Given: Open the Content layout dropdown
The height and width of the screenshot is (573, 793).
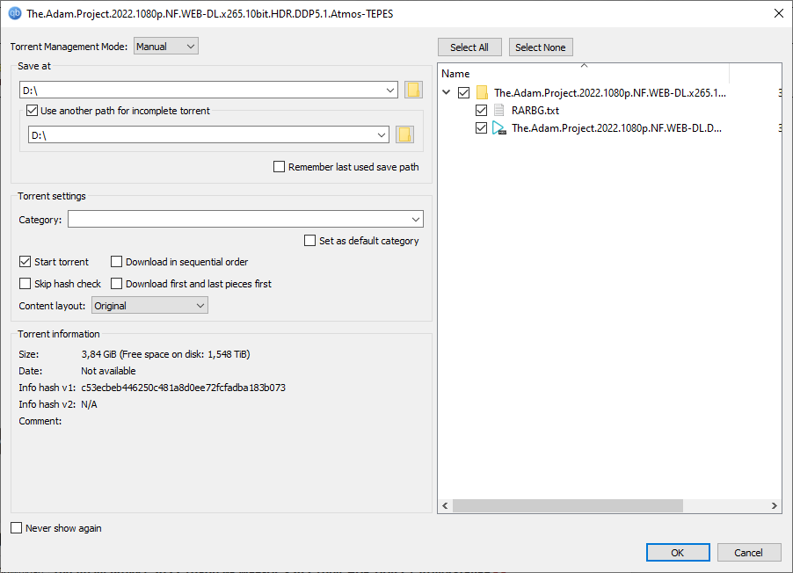Looking at the screenshot, I should (x=149, y=306).
